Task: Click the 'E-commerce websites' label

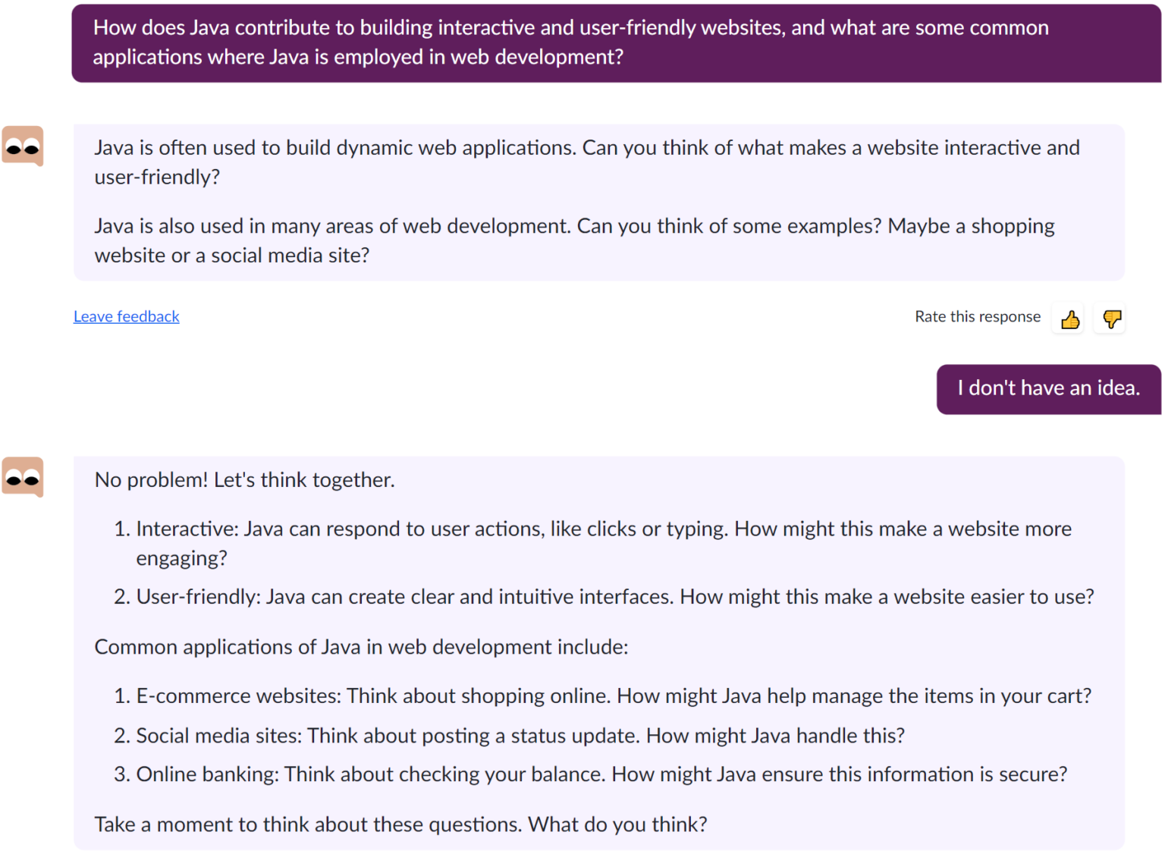Action: 238,696
